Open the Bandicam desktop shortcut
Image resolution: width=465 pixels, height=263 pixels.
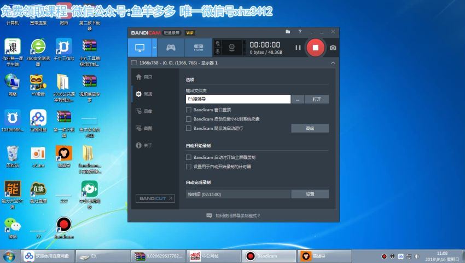pyautogui.click(x=64, y=228)
